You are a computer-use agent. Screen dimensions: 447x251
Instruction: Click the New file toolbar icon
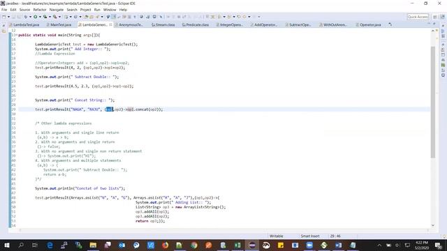click(x=4, y=17)
